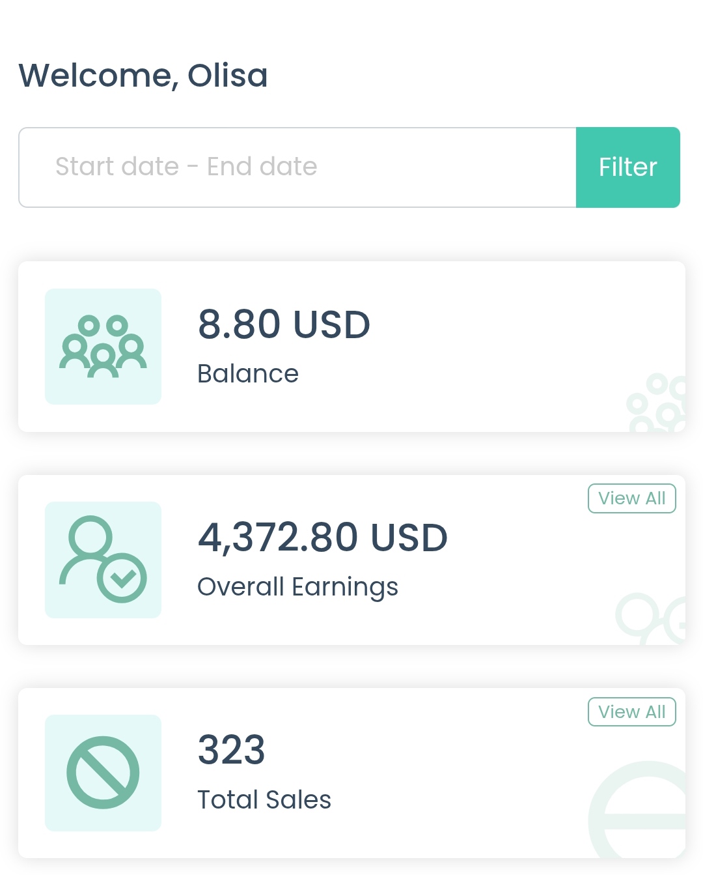703x875 pixels.
Task: Click the Total Sales label
Action: click(264, 799)
